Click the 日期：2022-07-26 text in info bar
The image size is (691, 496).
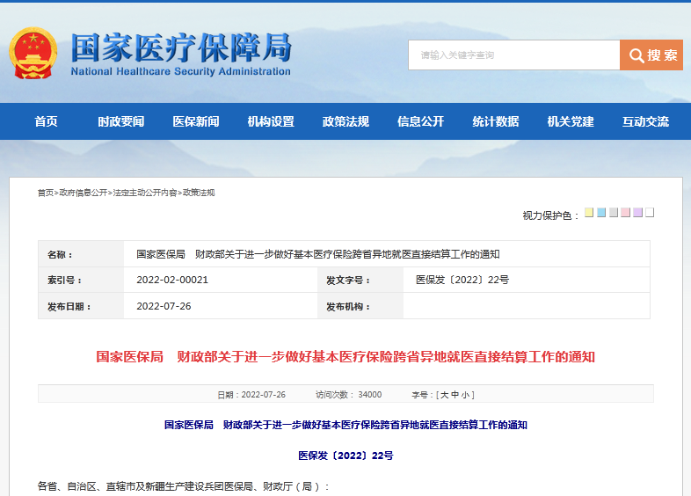(251, 395)
